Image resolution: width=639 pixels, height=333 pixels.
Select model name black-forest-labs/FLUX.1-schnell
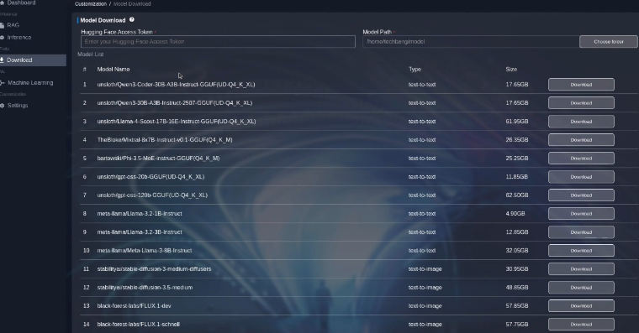[x=138, y=324]
